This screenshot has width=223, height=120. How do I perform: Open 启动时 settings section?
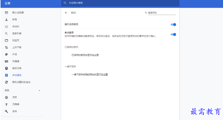[16, 27]
